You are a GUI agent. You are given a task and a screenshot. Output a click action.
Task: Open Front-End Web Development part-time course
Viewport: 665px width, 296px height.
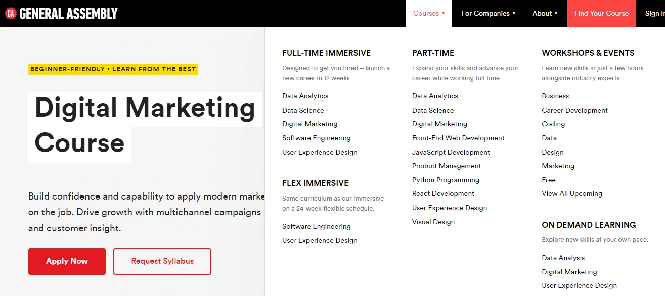(458, 138)
